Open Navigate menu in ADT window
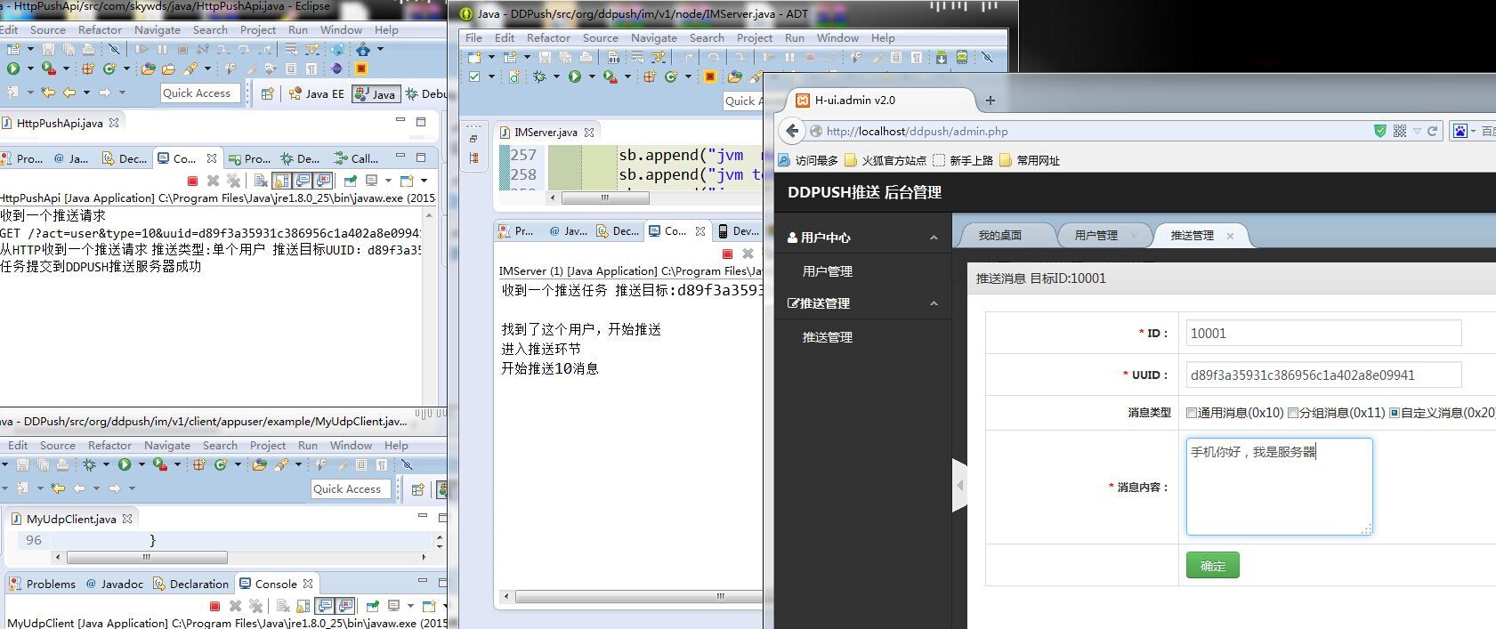This screenshot has width=1496, height=629. tap(653, 38)
